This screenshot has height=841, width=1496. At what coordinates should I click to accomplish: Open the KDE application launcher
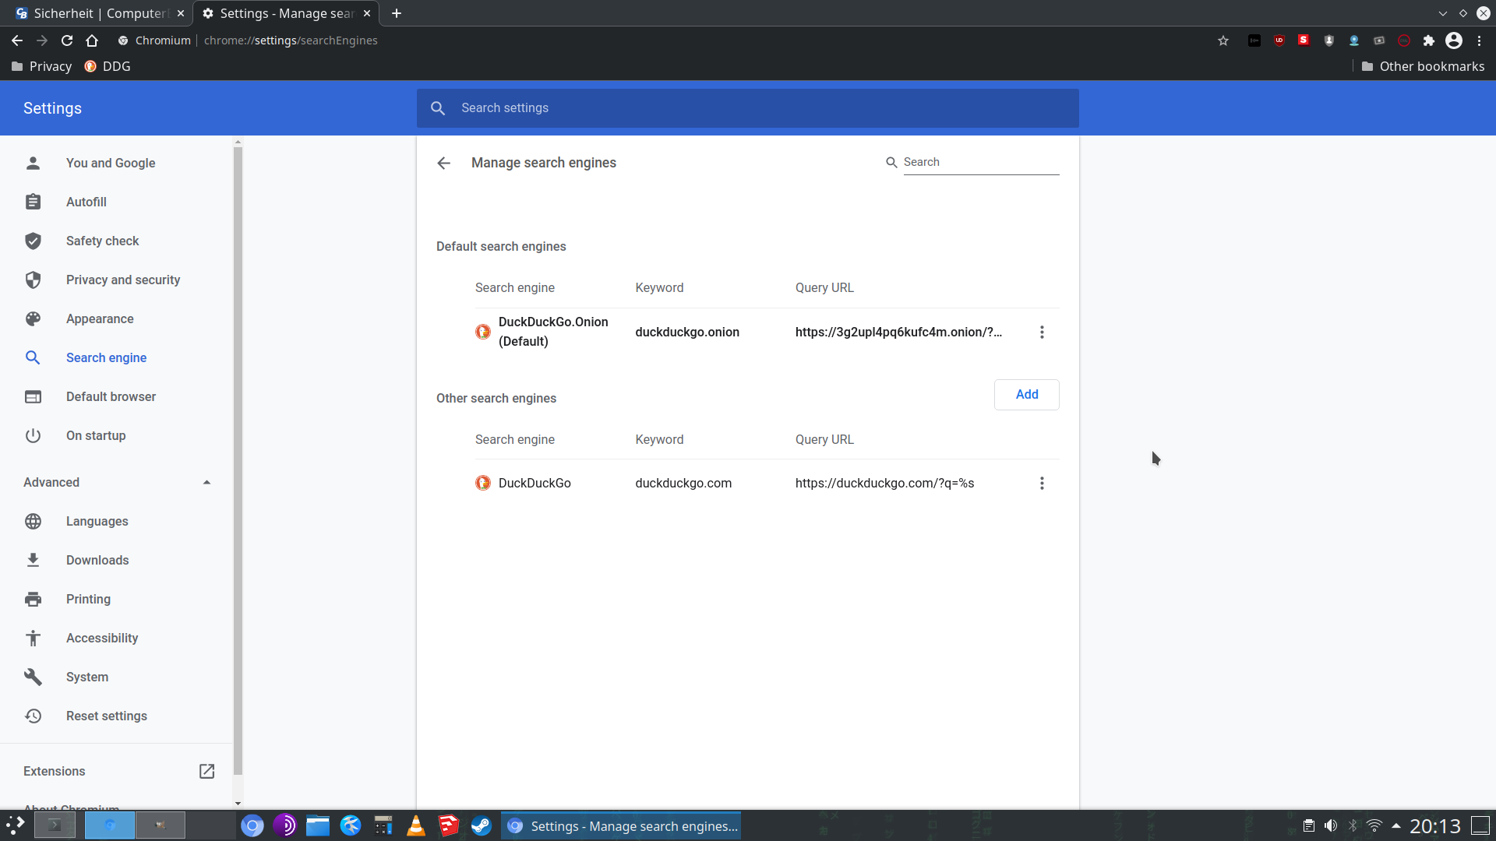16,825
